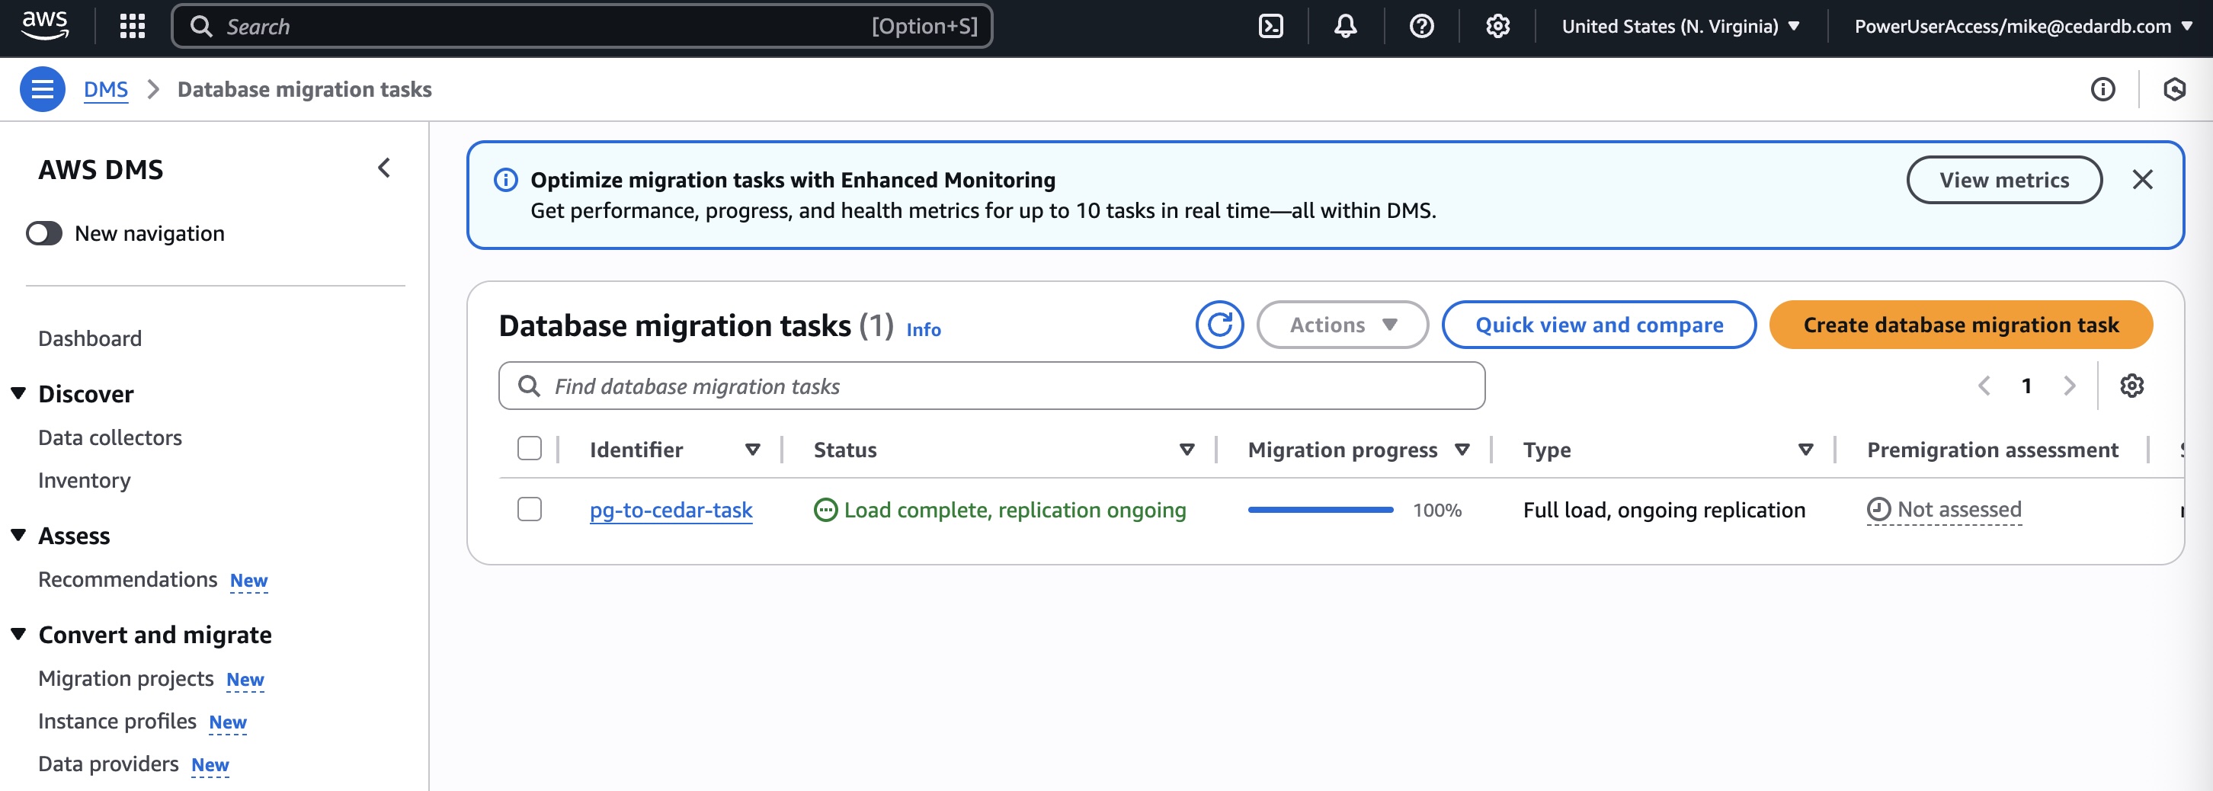Open the AWS services grid menu
2213x791 pixels.
click(133, 27)
